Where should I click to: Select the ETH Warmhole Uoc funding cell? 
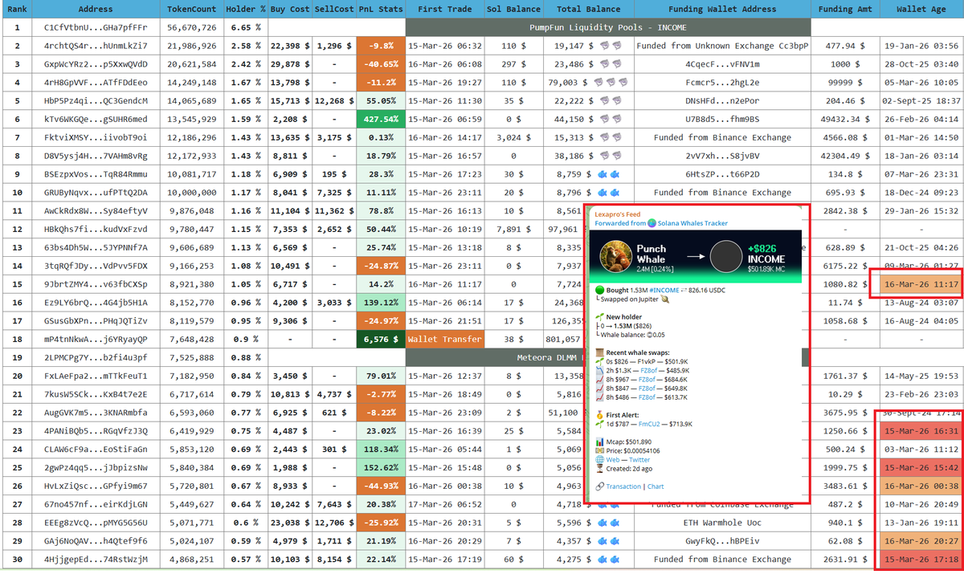coord(722,523)
